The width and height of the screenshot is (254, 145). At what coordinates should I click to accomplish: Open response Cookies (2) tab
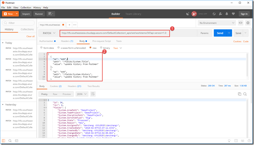tap(56, 86)
